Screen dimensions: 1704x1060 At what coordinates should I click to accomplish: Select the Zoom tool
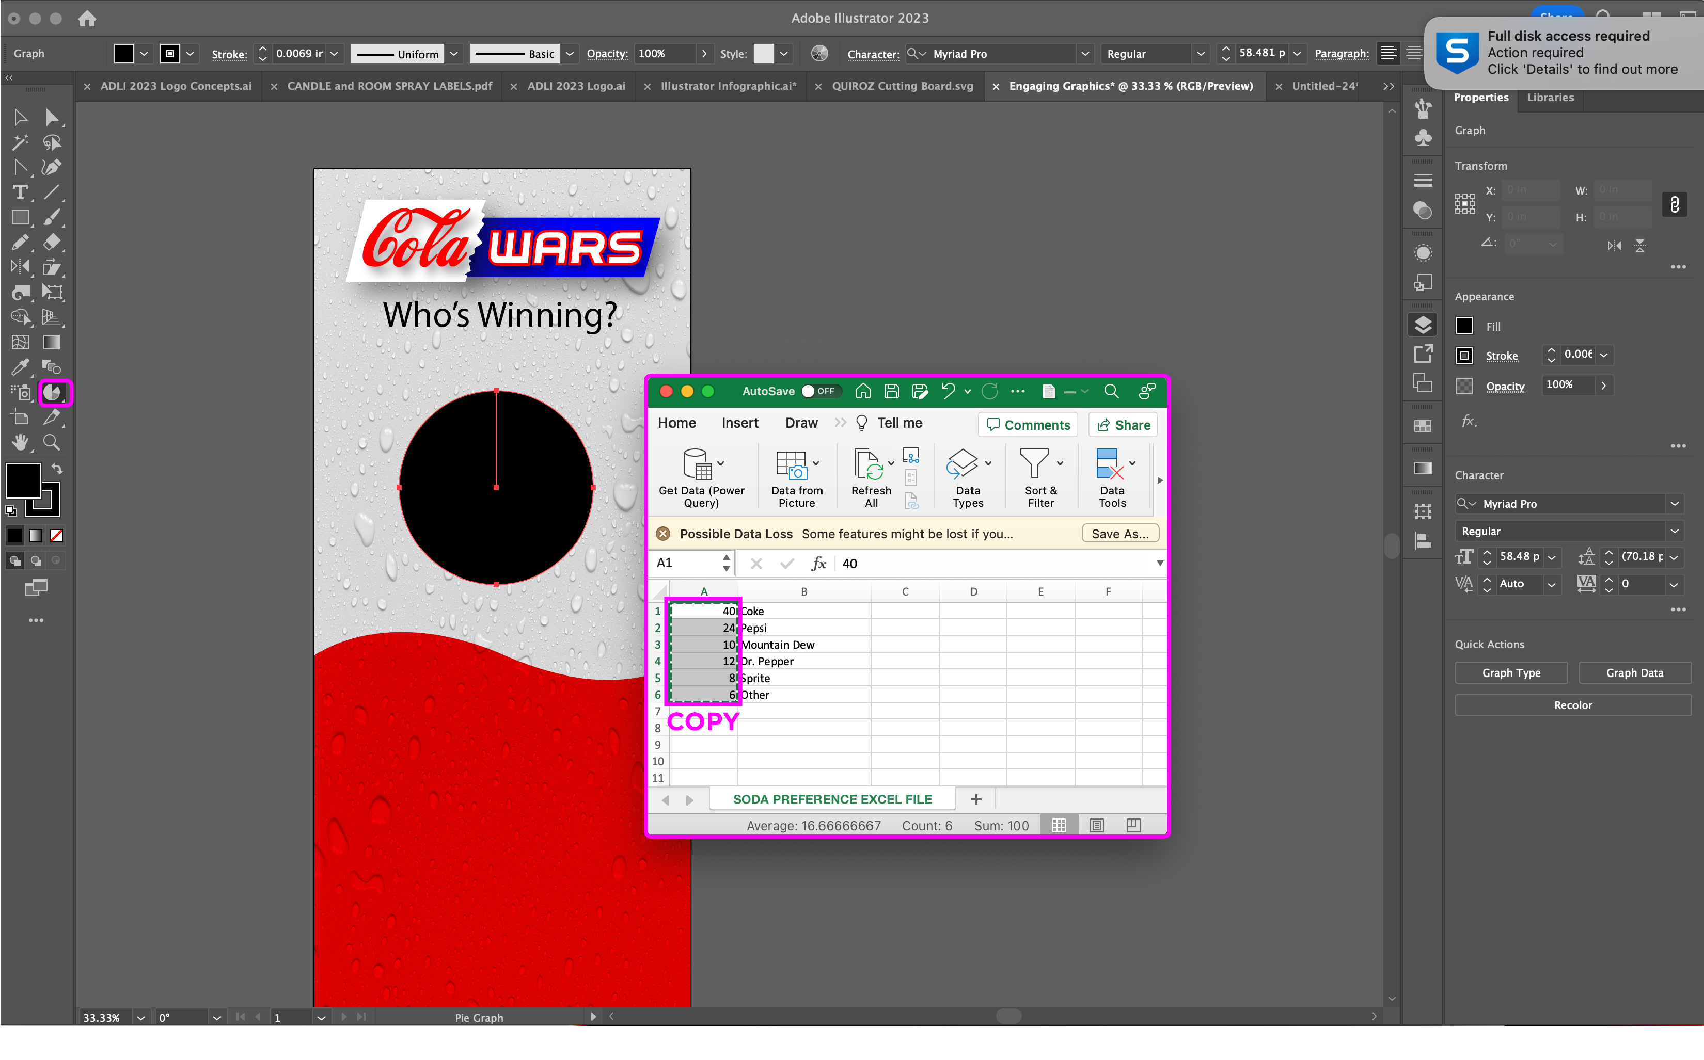(x=51, y=442)
